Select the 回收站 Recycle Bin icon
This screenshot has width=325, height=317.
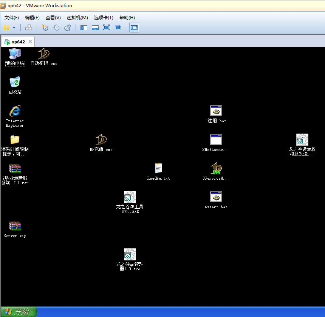pyautogui.click(x=15, y=82)
